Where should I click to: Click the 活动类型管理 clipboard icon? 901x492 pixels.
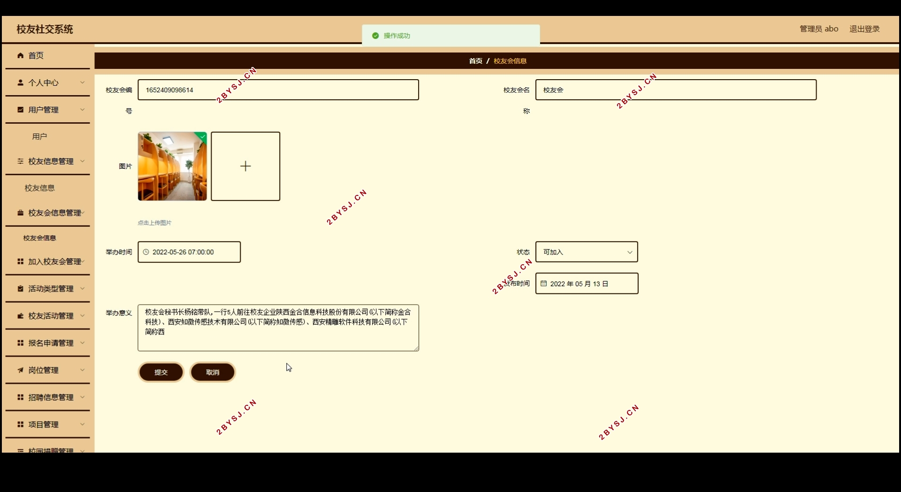(21, 289)
